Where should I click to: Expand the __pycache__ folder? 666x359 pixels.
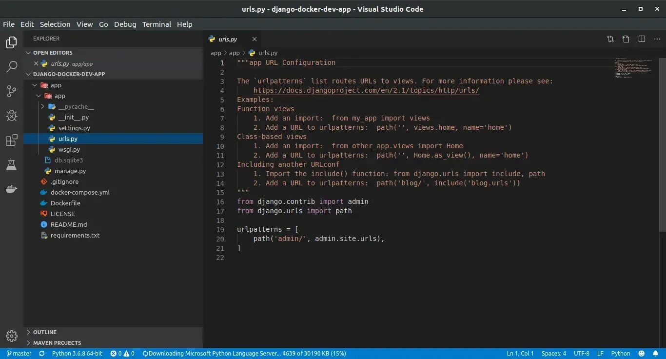pos(113,107)
